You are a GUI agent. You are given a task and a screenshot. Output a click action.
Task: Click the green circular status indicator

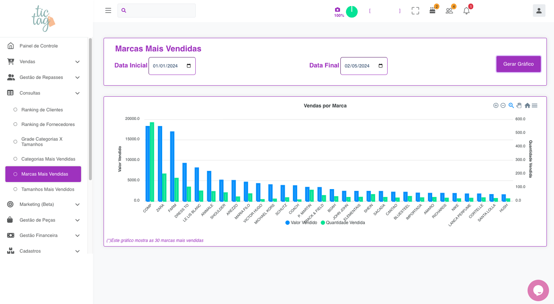352,12
